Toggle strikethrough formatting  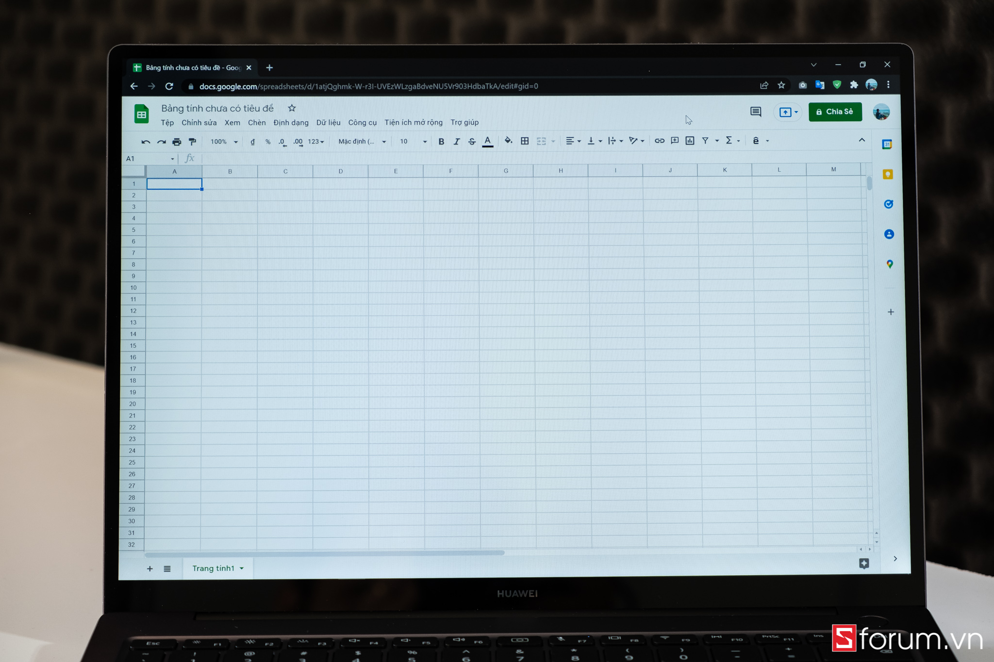pyautogui.click(x=472, y=142)
